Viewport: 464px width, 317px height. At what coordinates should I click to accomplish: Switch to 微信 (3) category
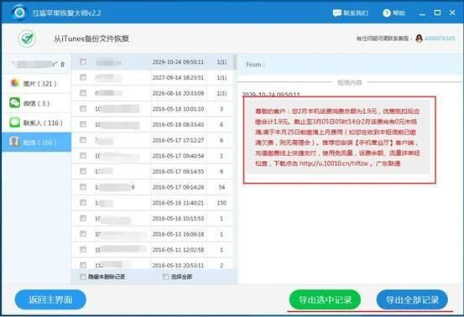point(37,103)
